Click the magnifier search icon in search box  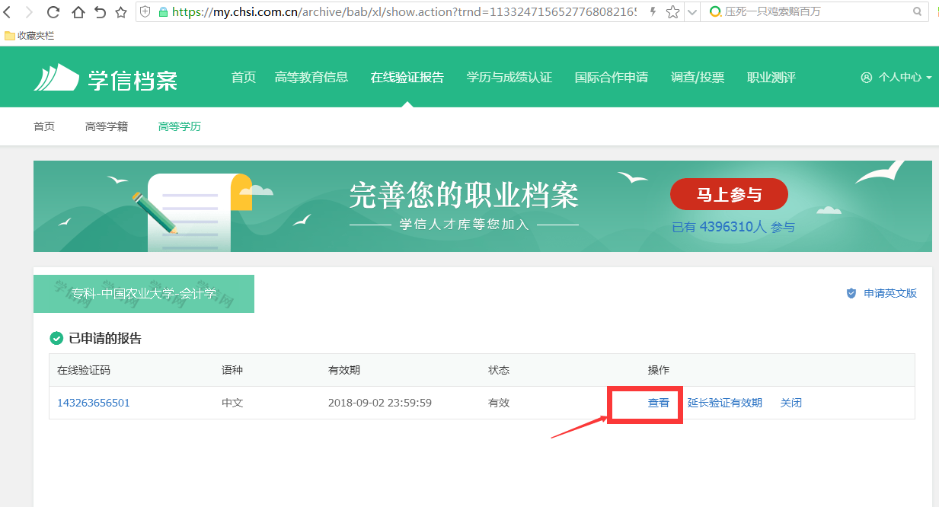[918, 12]
